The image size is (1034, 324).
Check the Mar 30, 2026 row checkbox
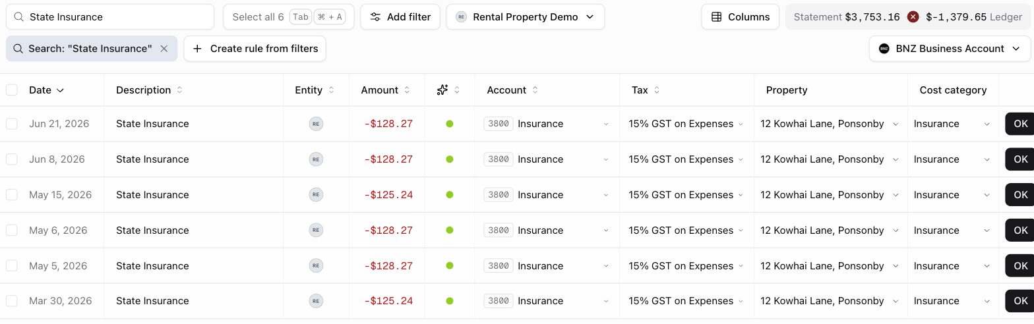pyautogui.click(x=12, y=301)
